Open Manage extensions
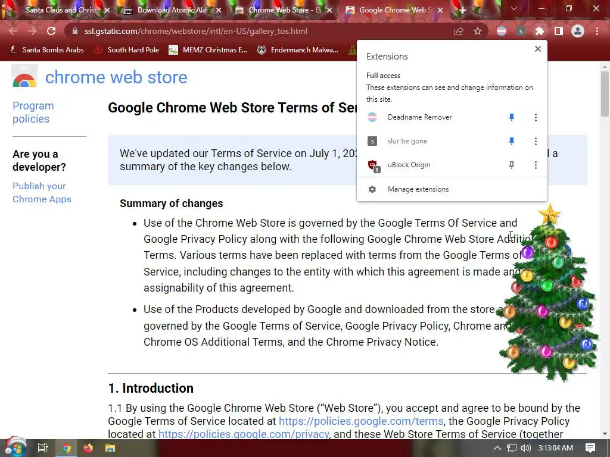The width and height of the screenshot is (610, 457). pyautogui.click(x=452, y=189)
